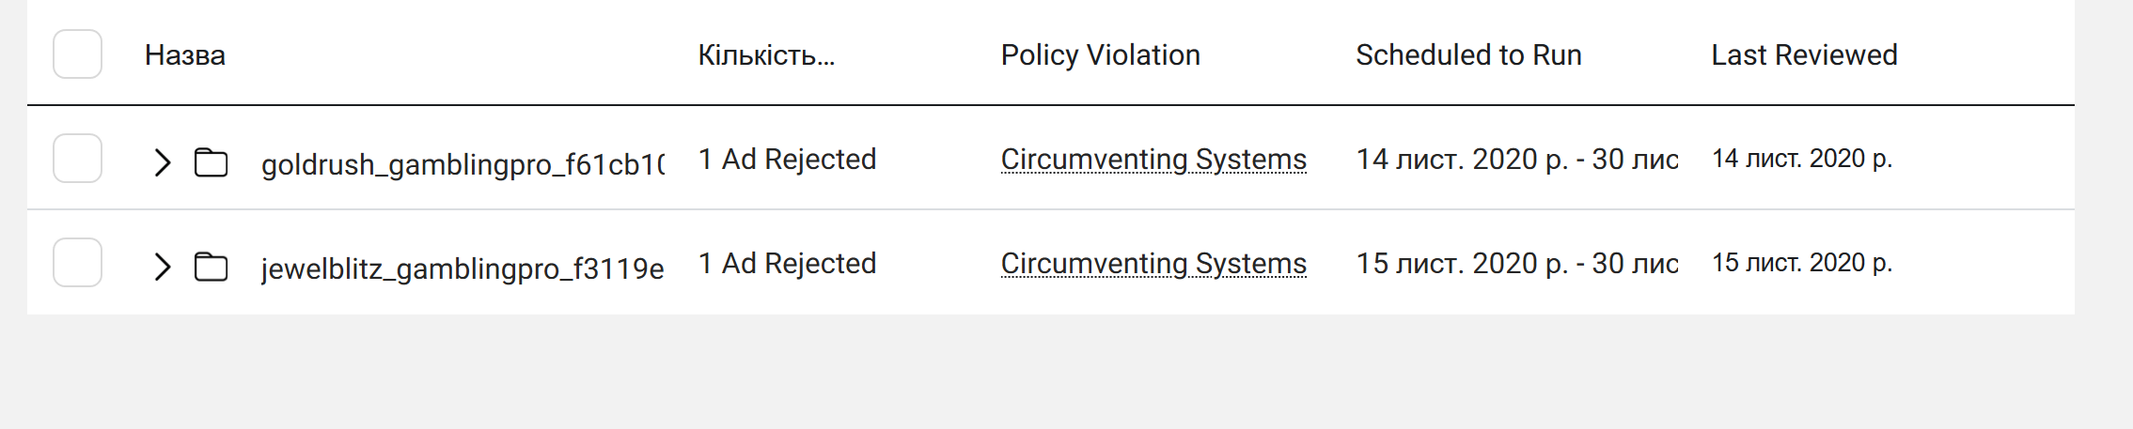
Task: Sort by Policy Violation column header
Action: coord(1101,55)
